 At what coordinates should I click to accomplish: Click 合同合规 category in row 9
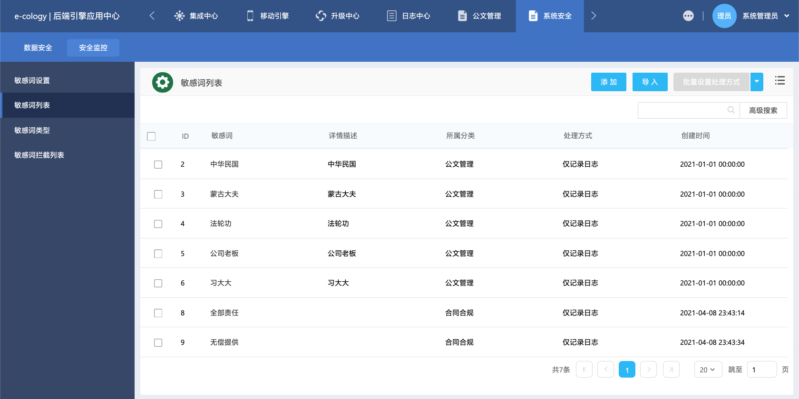click(x=459, y=342)
